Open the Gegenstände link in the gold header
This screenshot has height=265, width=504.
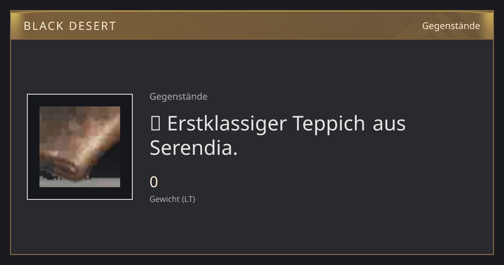(451, 26)
